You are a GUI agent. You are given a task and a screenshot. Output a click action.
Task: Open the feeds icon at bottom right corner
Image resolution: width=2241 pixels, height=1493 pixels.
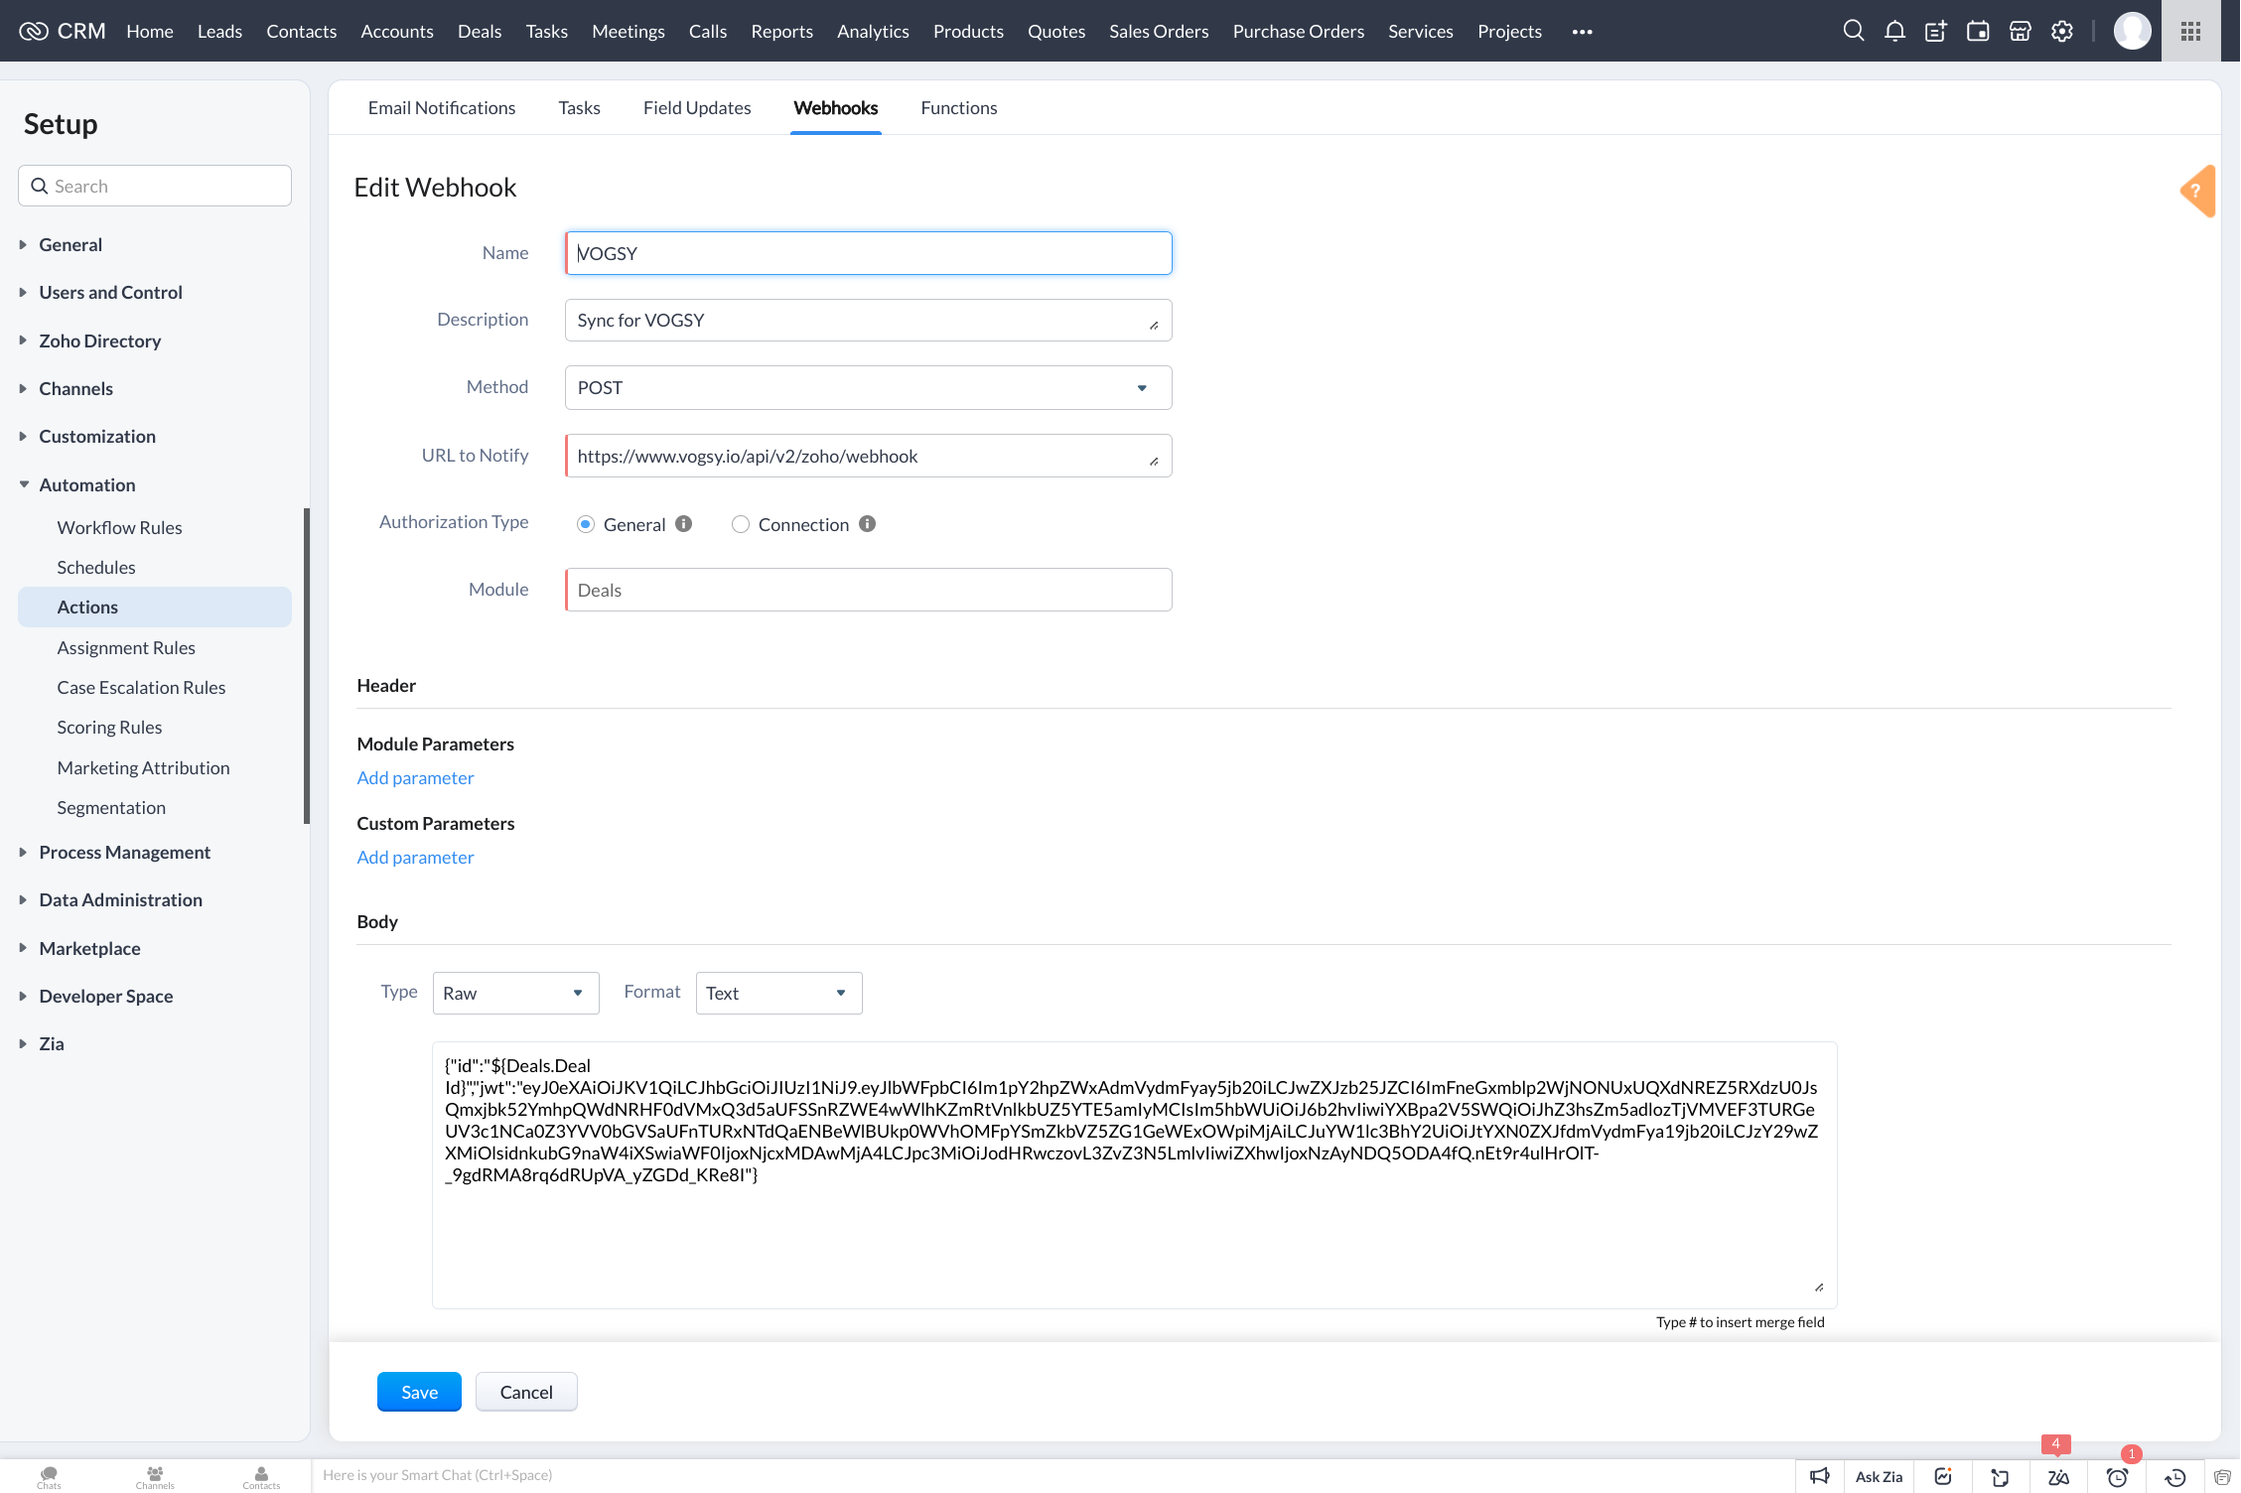(2222, 1476)
